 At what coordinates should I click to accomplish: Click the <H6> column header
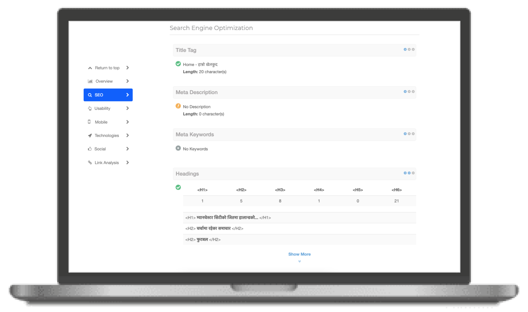tap(397, 190)
